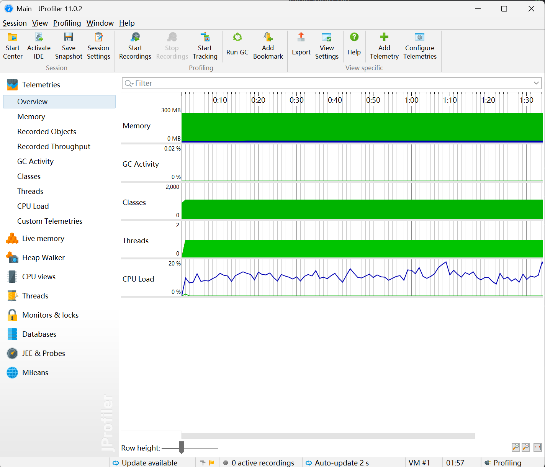Expand the Filter history dropdown arrow
This screenshot has height=467, width=545.
coord(536,83)
